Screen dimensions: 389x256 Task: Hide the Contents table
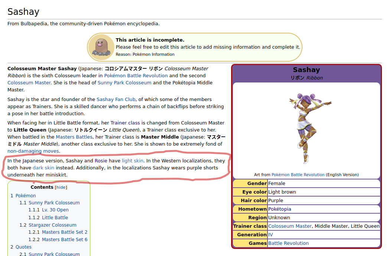[x=61, y=188]
